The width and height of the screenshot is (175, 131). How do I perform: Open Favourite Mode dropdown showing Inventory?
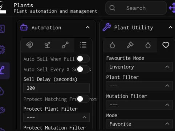139,67
